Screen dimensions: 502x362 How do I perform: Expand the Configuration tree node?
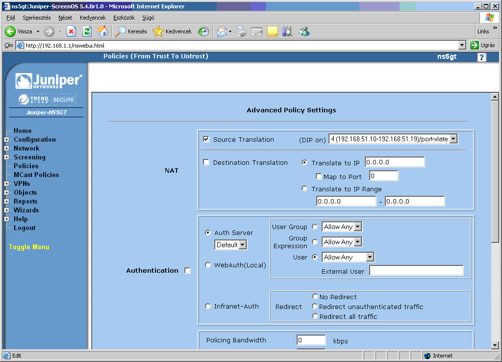point(7,140)
